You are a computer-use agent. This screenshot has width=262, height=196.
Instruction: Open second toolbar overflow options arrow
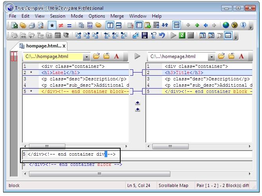[236, 38]
